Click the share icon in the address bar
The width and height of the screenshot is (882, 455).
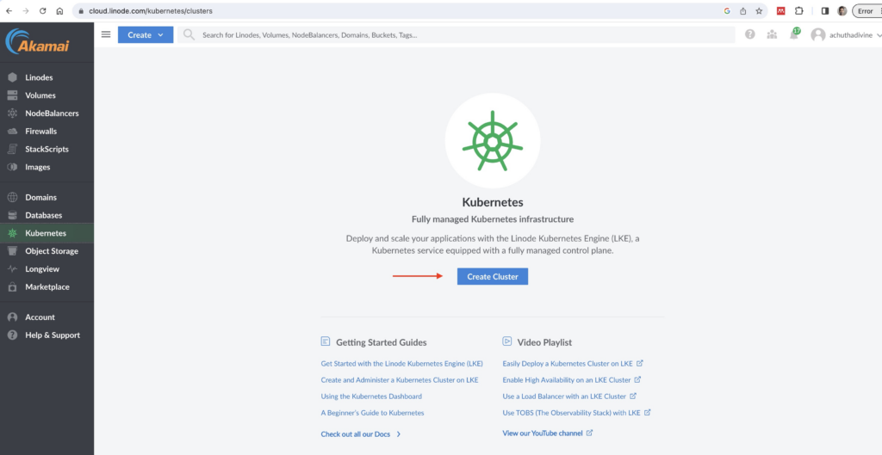coord(743,10)
